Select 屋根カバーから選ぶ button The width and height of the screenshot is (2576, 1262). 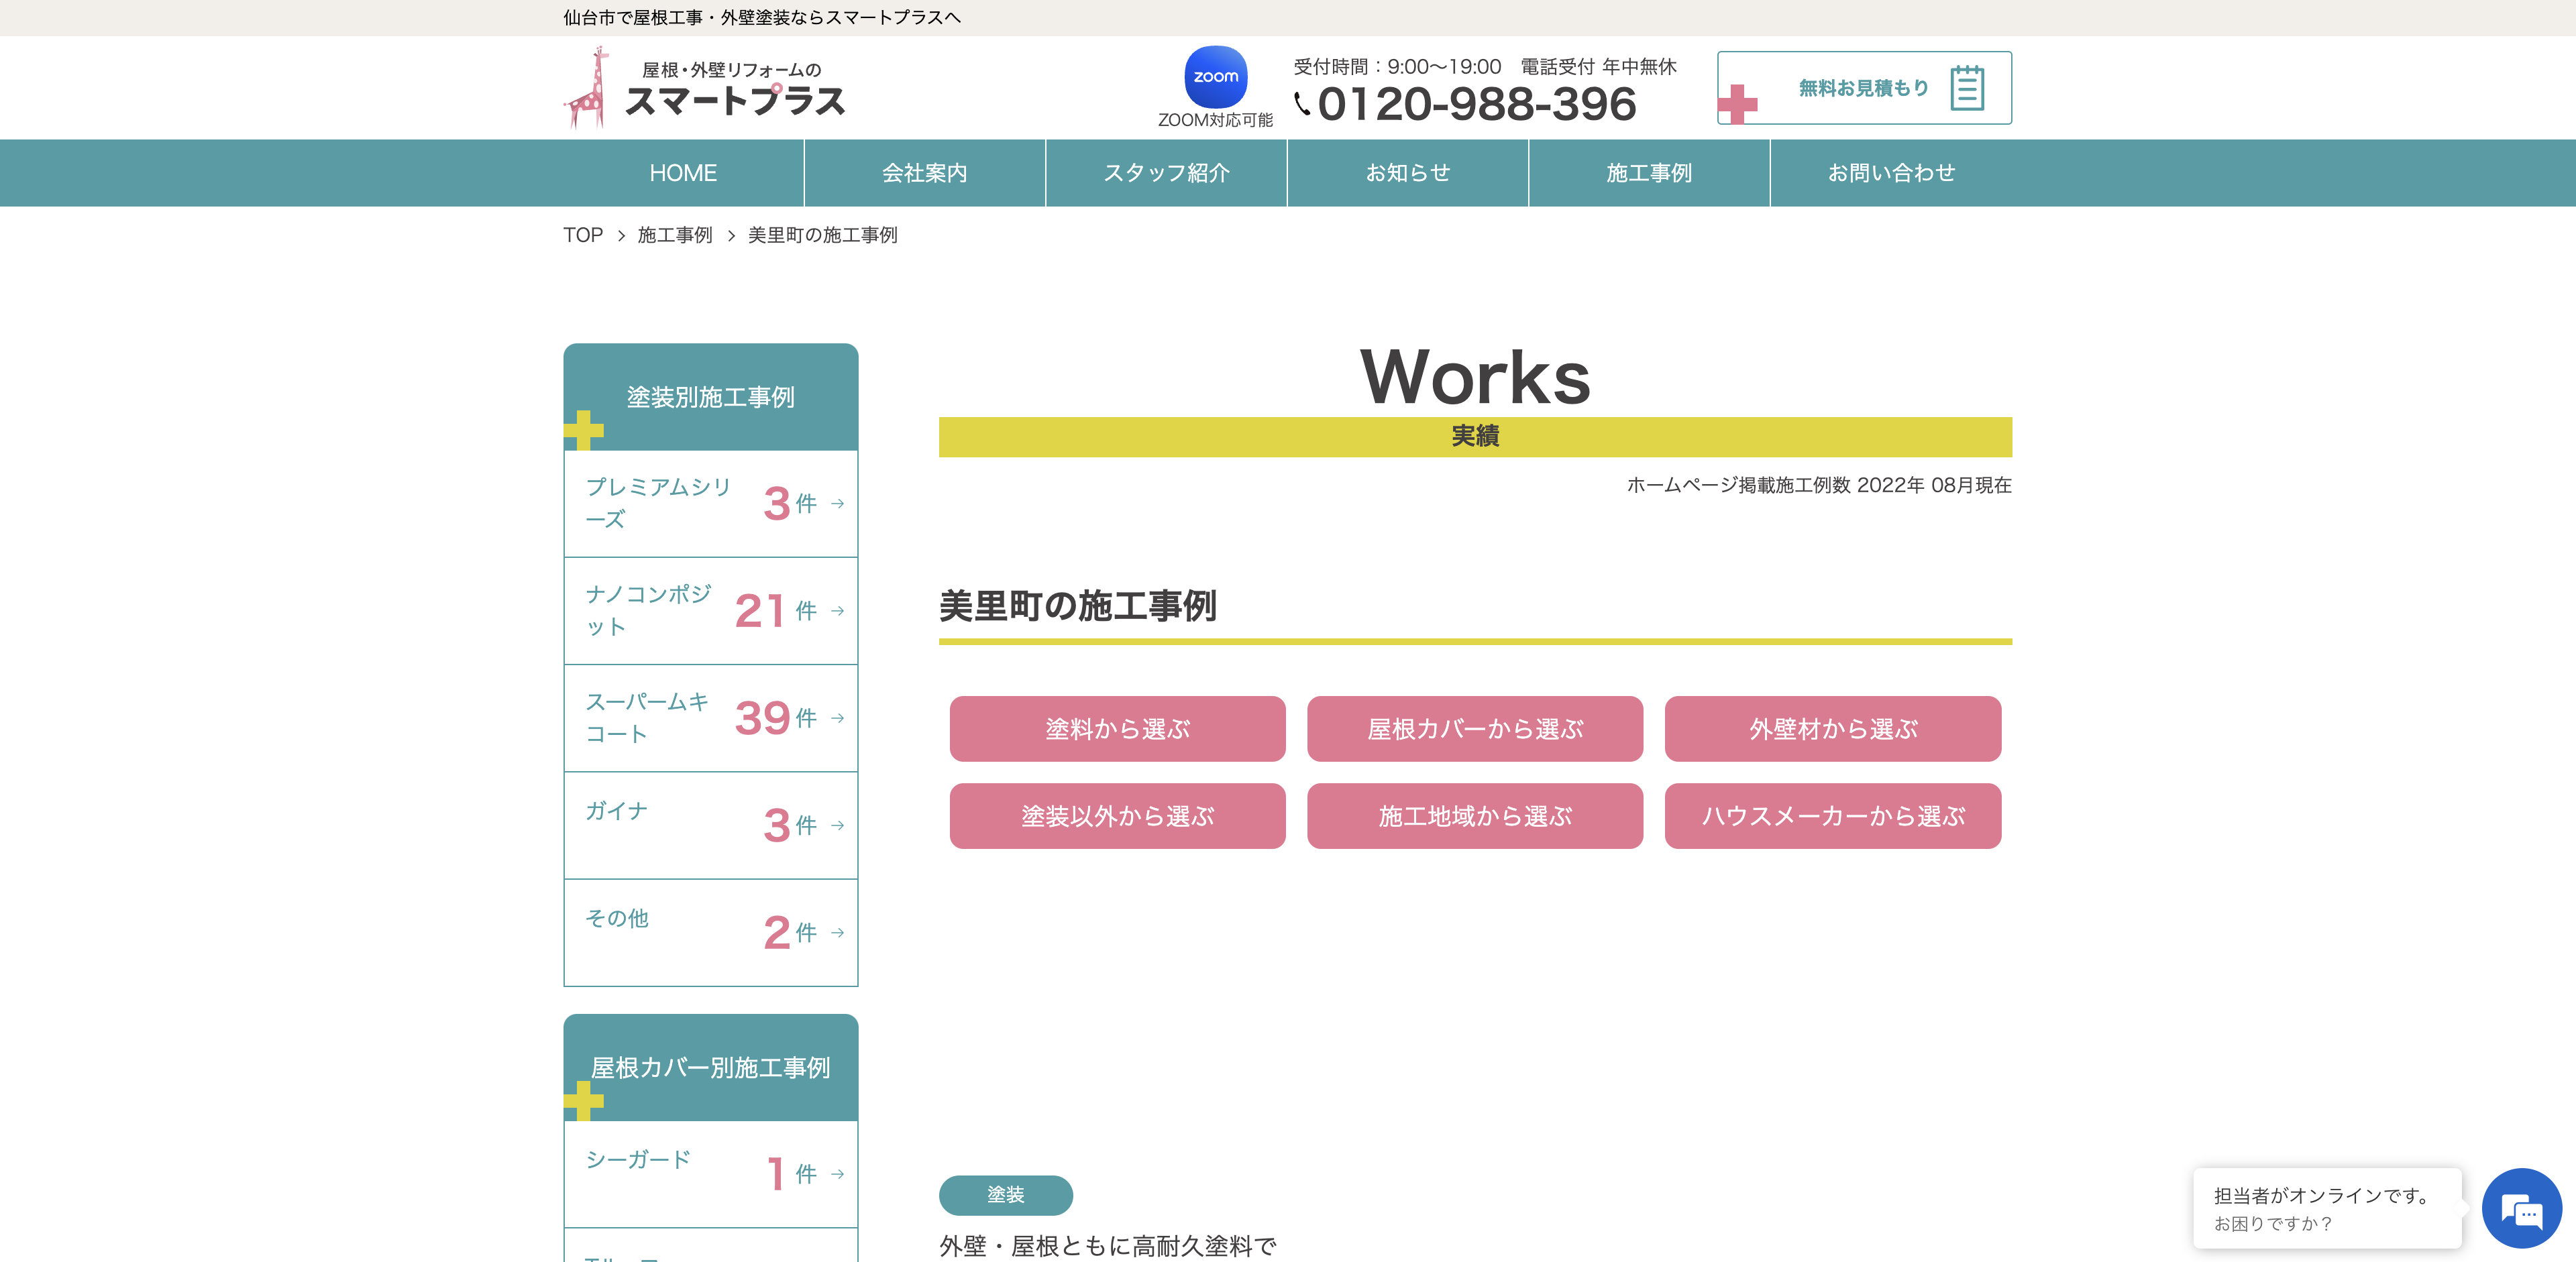point(1475,730)
